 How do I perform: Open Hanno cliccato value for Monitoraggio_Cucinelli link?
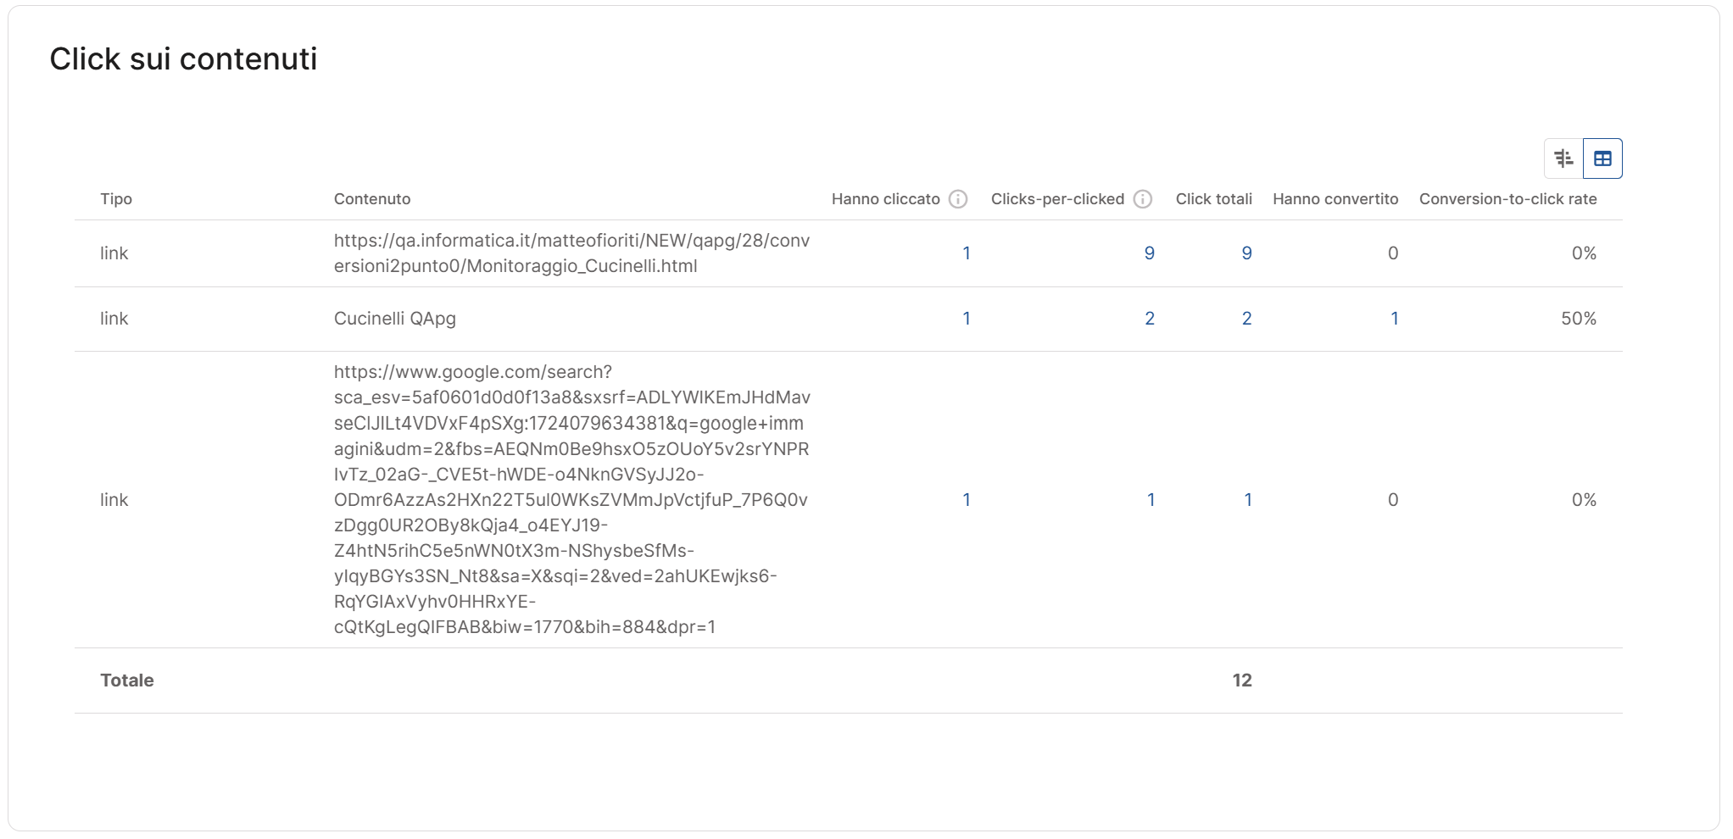tap(967, 253)
